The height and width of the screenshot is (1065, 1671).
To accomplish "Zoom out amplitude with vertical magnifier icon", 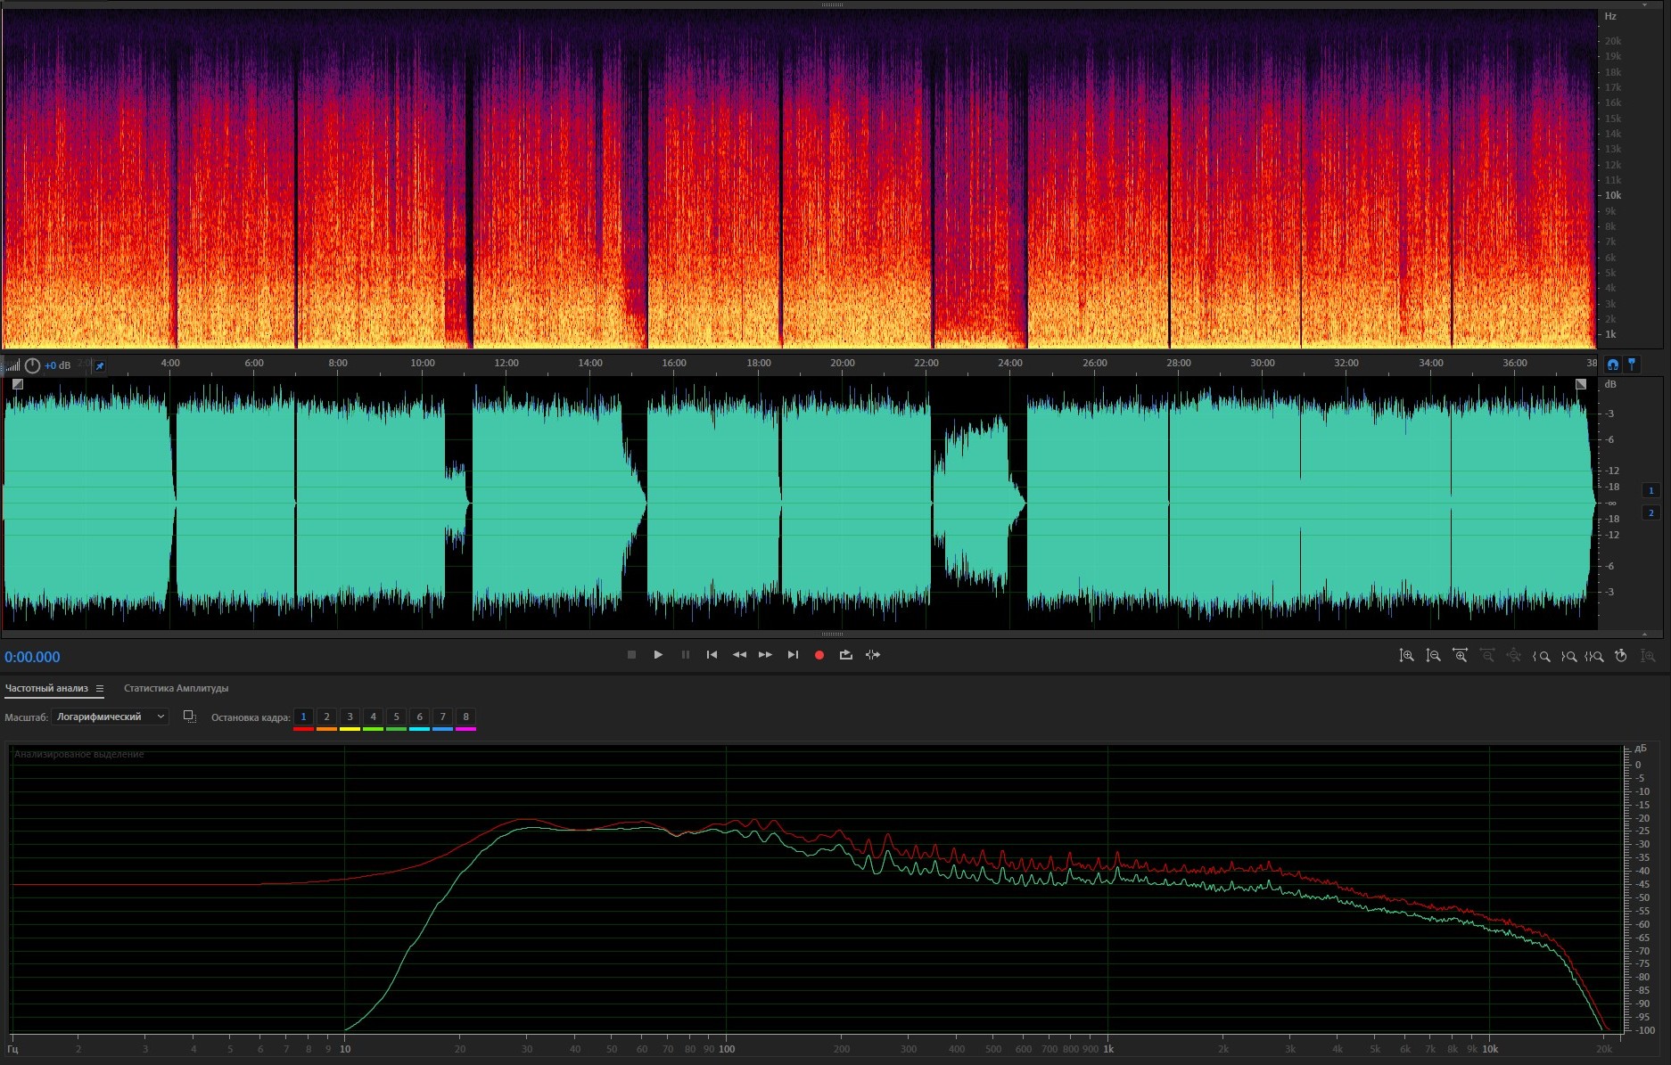I will click(1433, 656).
